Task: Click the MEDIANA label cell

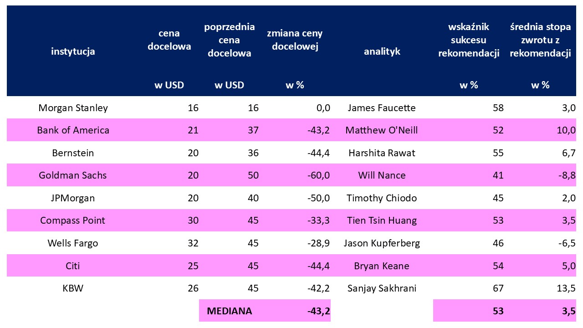Action: click(229, 311)
